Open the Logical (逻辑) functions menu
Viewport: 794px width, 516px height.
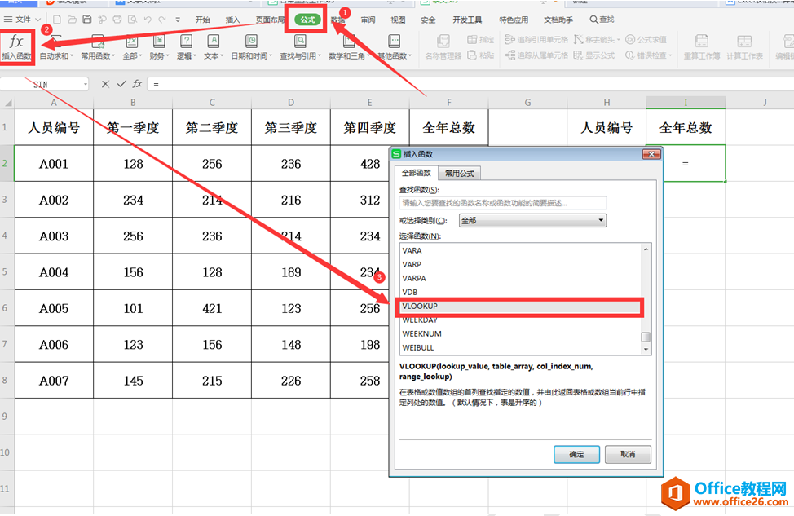(187, 48)
